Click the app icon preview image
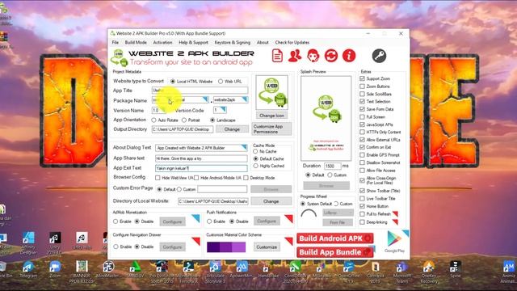The width and height of the screenshot is (517, 291). [271, 92]
